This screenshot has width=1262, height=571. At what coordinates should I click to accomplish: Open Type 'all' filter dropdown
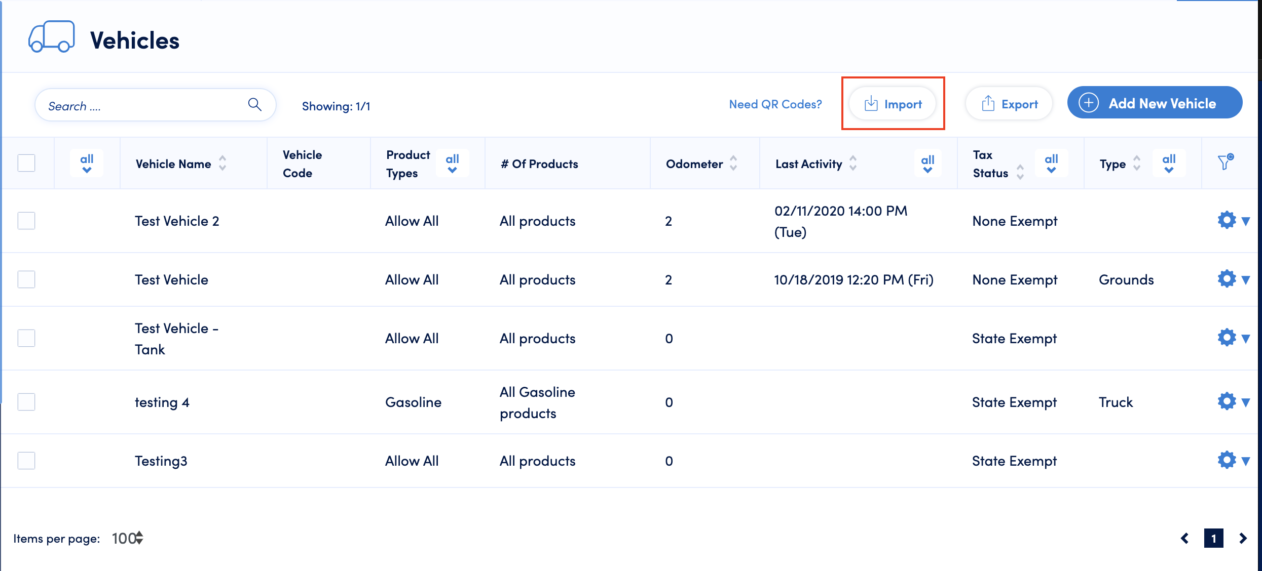tap(1169, 163)
